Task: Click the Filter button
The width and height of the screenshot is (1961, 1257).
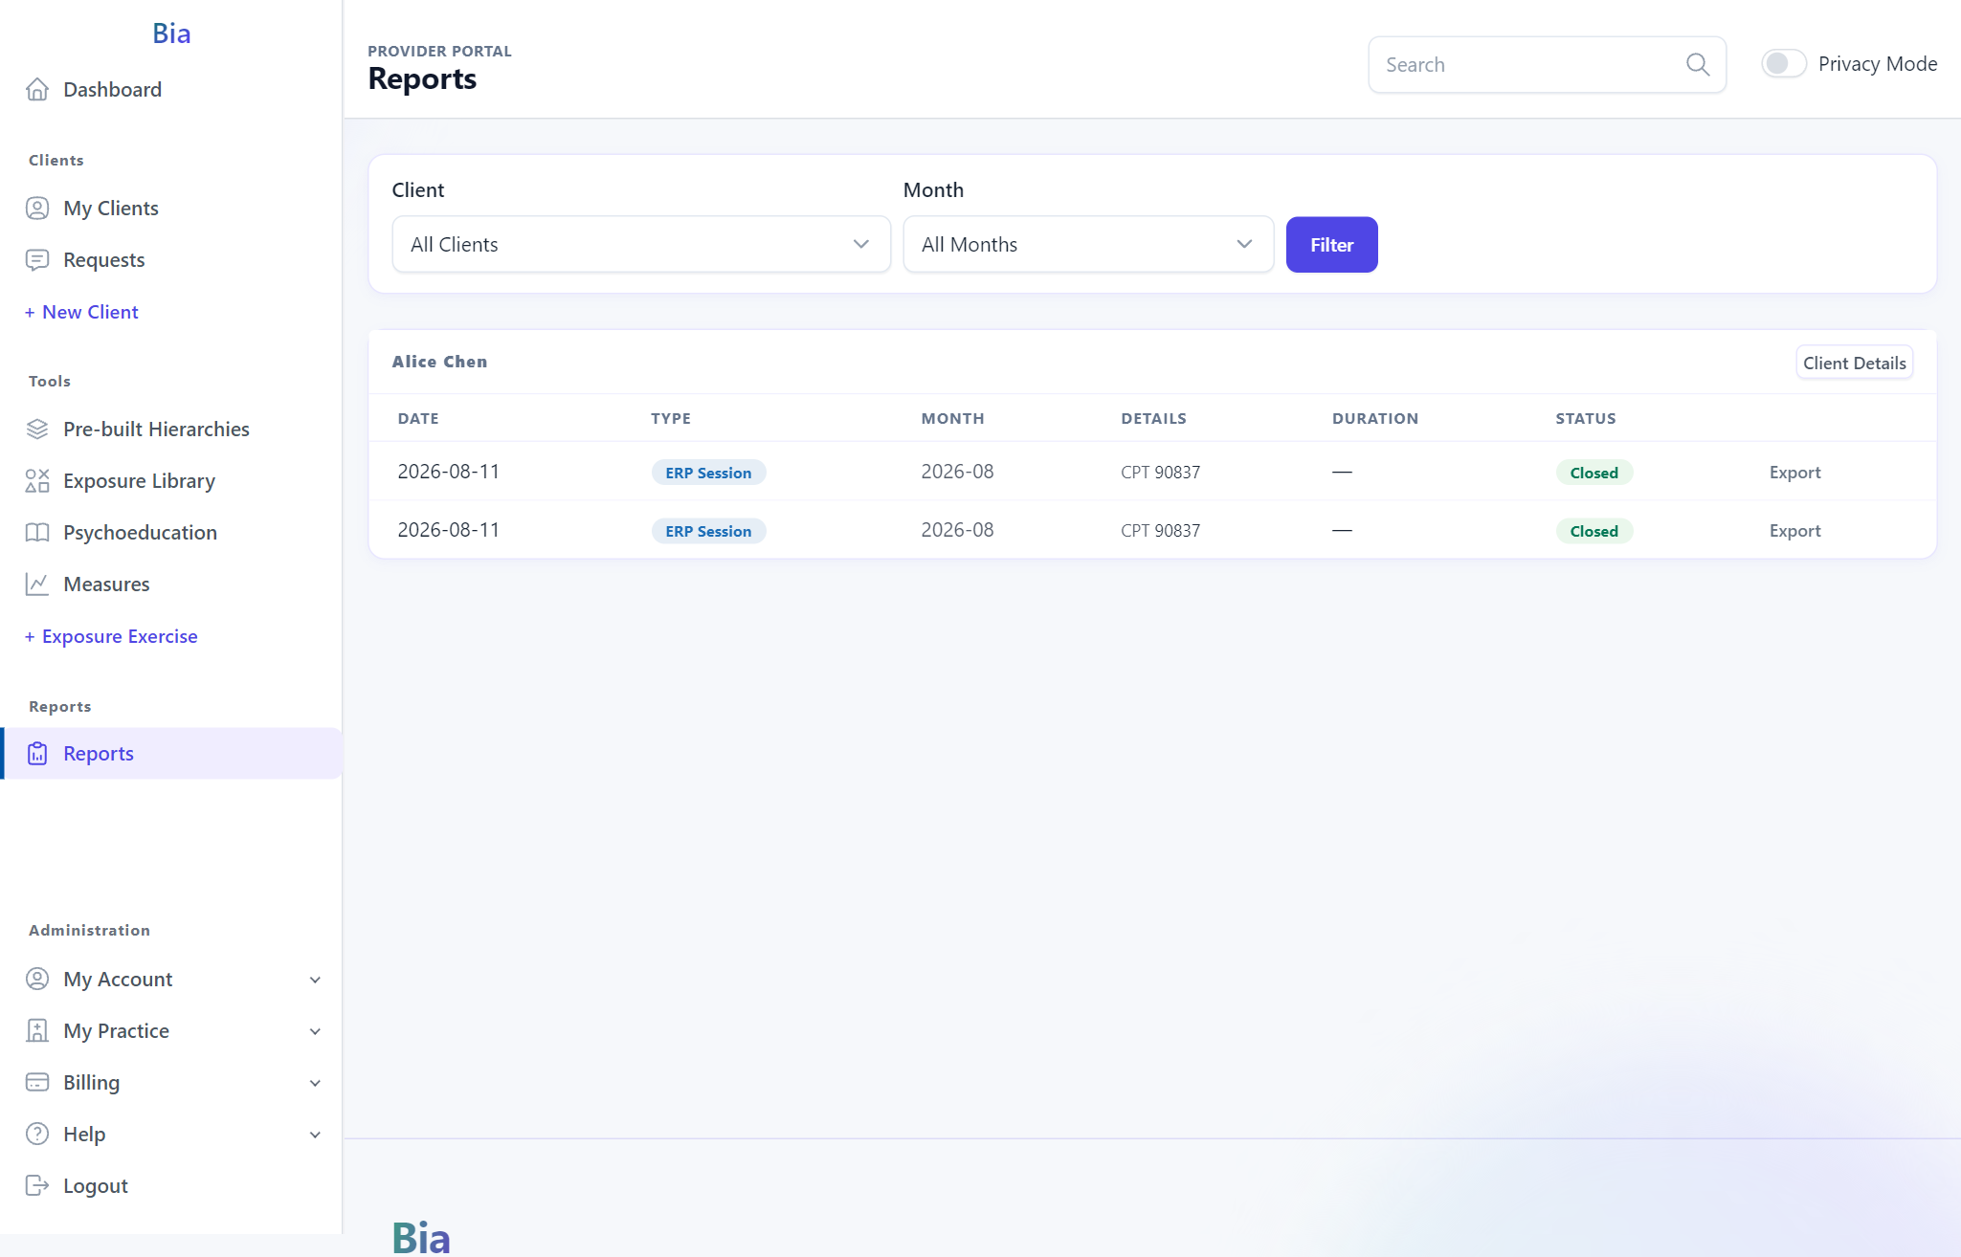Action: click(x=1331, y=244)
